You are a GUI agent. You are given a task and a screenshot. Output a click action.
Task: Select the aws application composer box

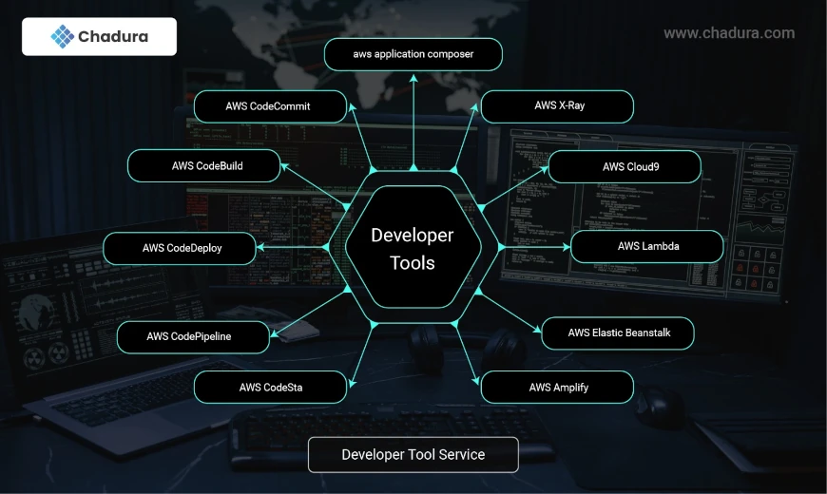413,54
